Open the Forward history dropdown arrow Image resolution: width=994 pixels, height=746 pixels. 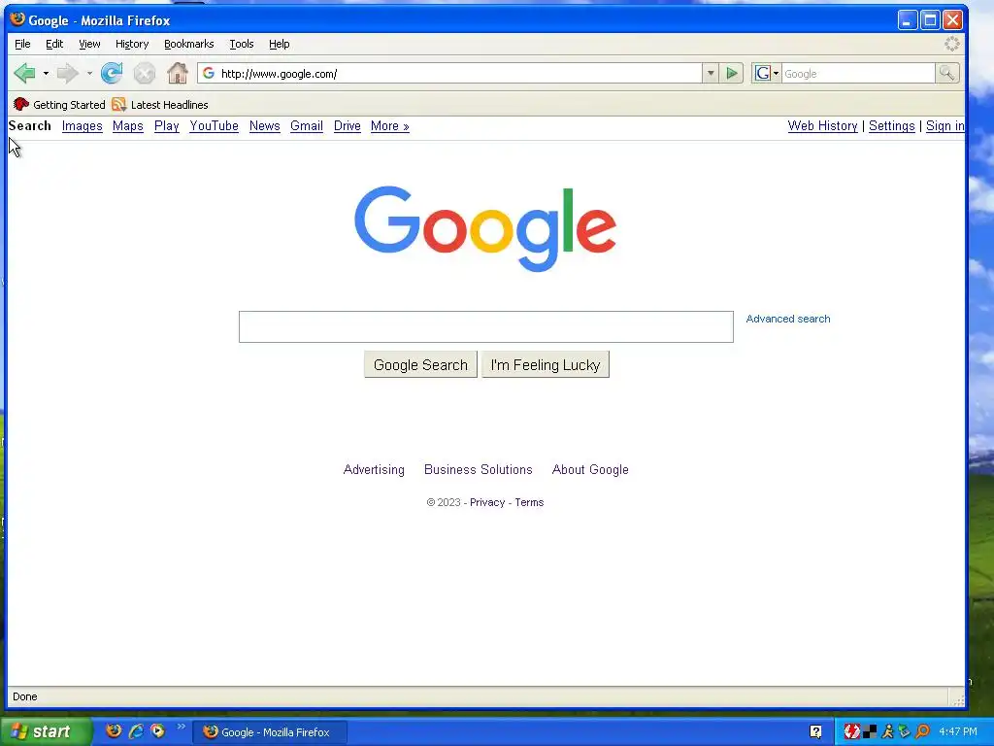pos(89,74)
